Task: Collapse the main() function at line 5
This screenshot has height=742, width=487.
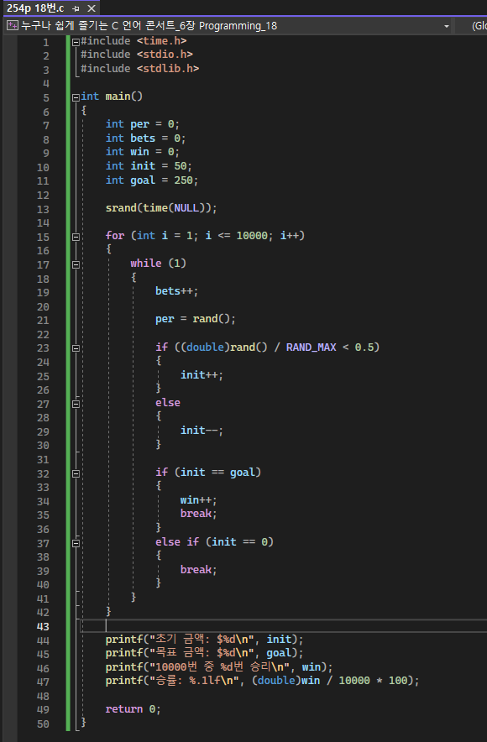Action: tap(76, 97)
